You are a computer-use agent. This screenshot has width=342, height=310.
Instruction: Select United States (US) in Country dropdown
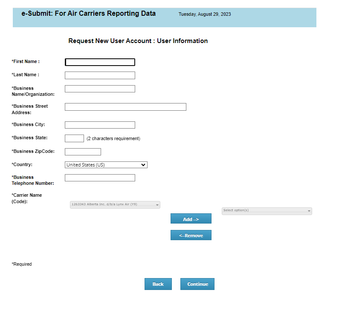[106, 165]
